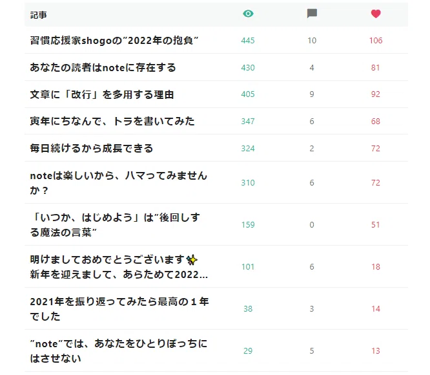Viewport: 430px width, 375px height.
Task: Open article あなたの読者はnoteに存在する
Action: click(x=103, y=67)
